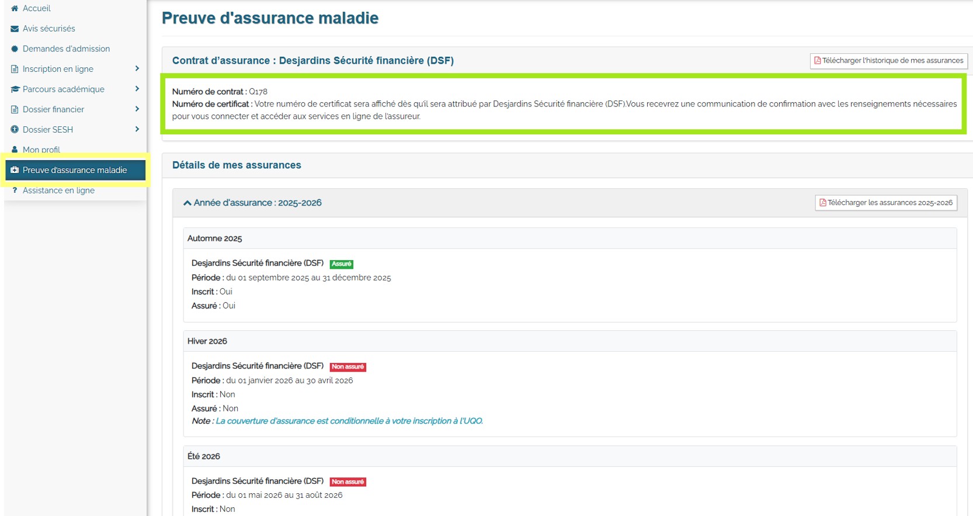The height and width of the screenshot is (516, 973).
Task: Open Inscription en ligne menu label
Action: [58, 69]
